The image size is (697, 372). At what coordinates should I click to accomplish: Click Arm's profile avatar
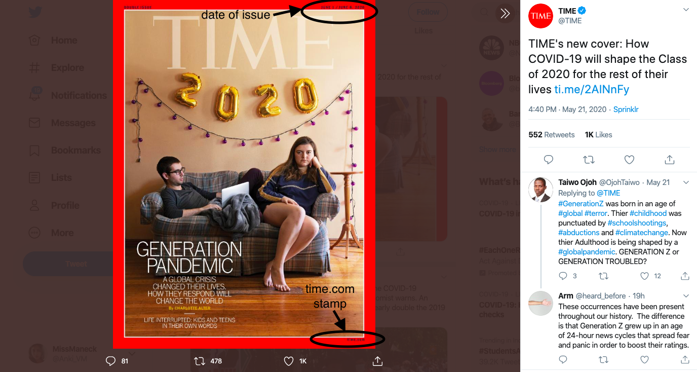pyautogui.click(x=540, y=304)
